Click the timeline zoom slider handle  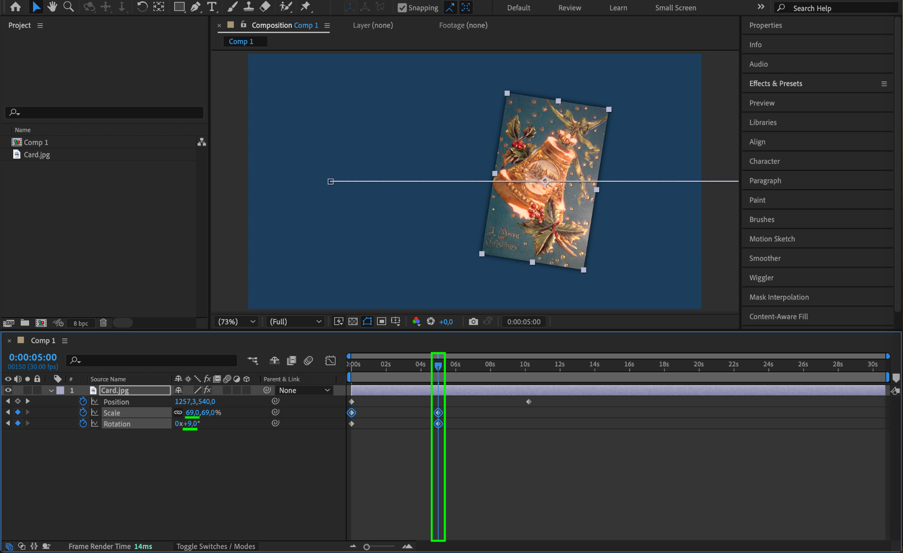[366, 547]
